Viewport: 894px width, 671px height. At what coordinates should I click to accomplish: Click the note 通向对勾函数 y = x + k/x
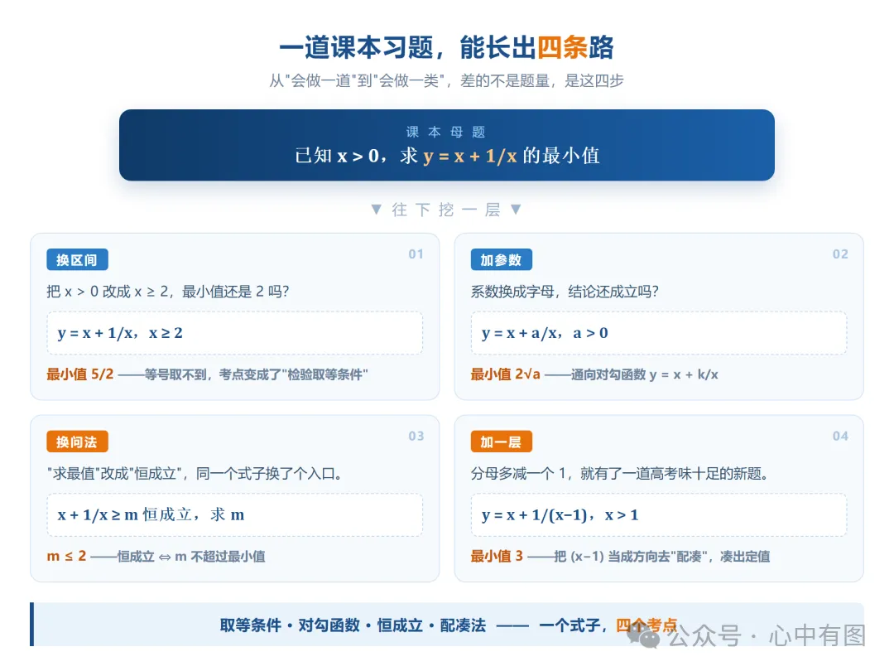[x=644, y=374]
